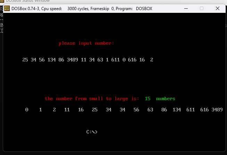The width and height of the screenshot is (227, 155).
Task: Click the input value 134
Action: click(52, 60)
